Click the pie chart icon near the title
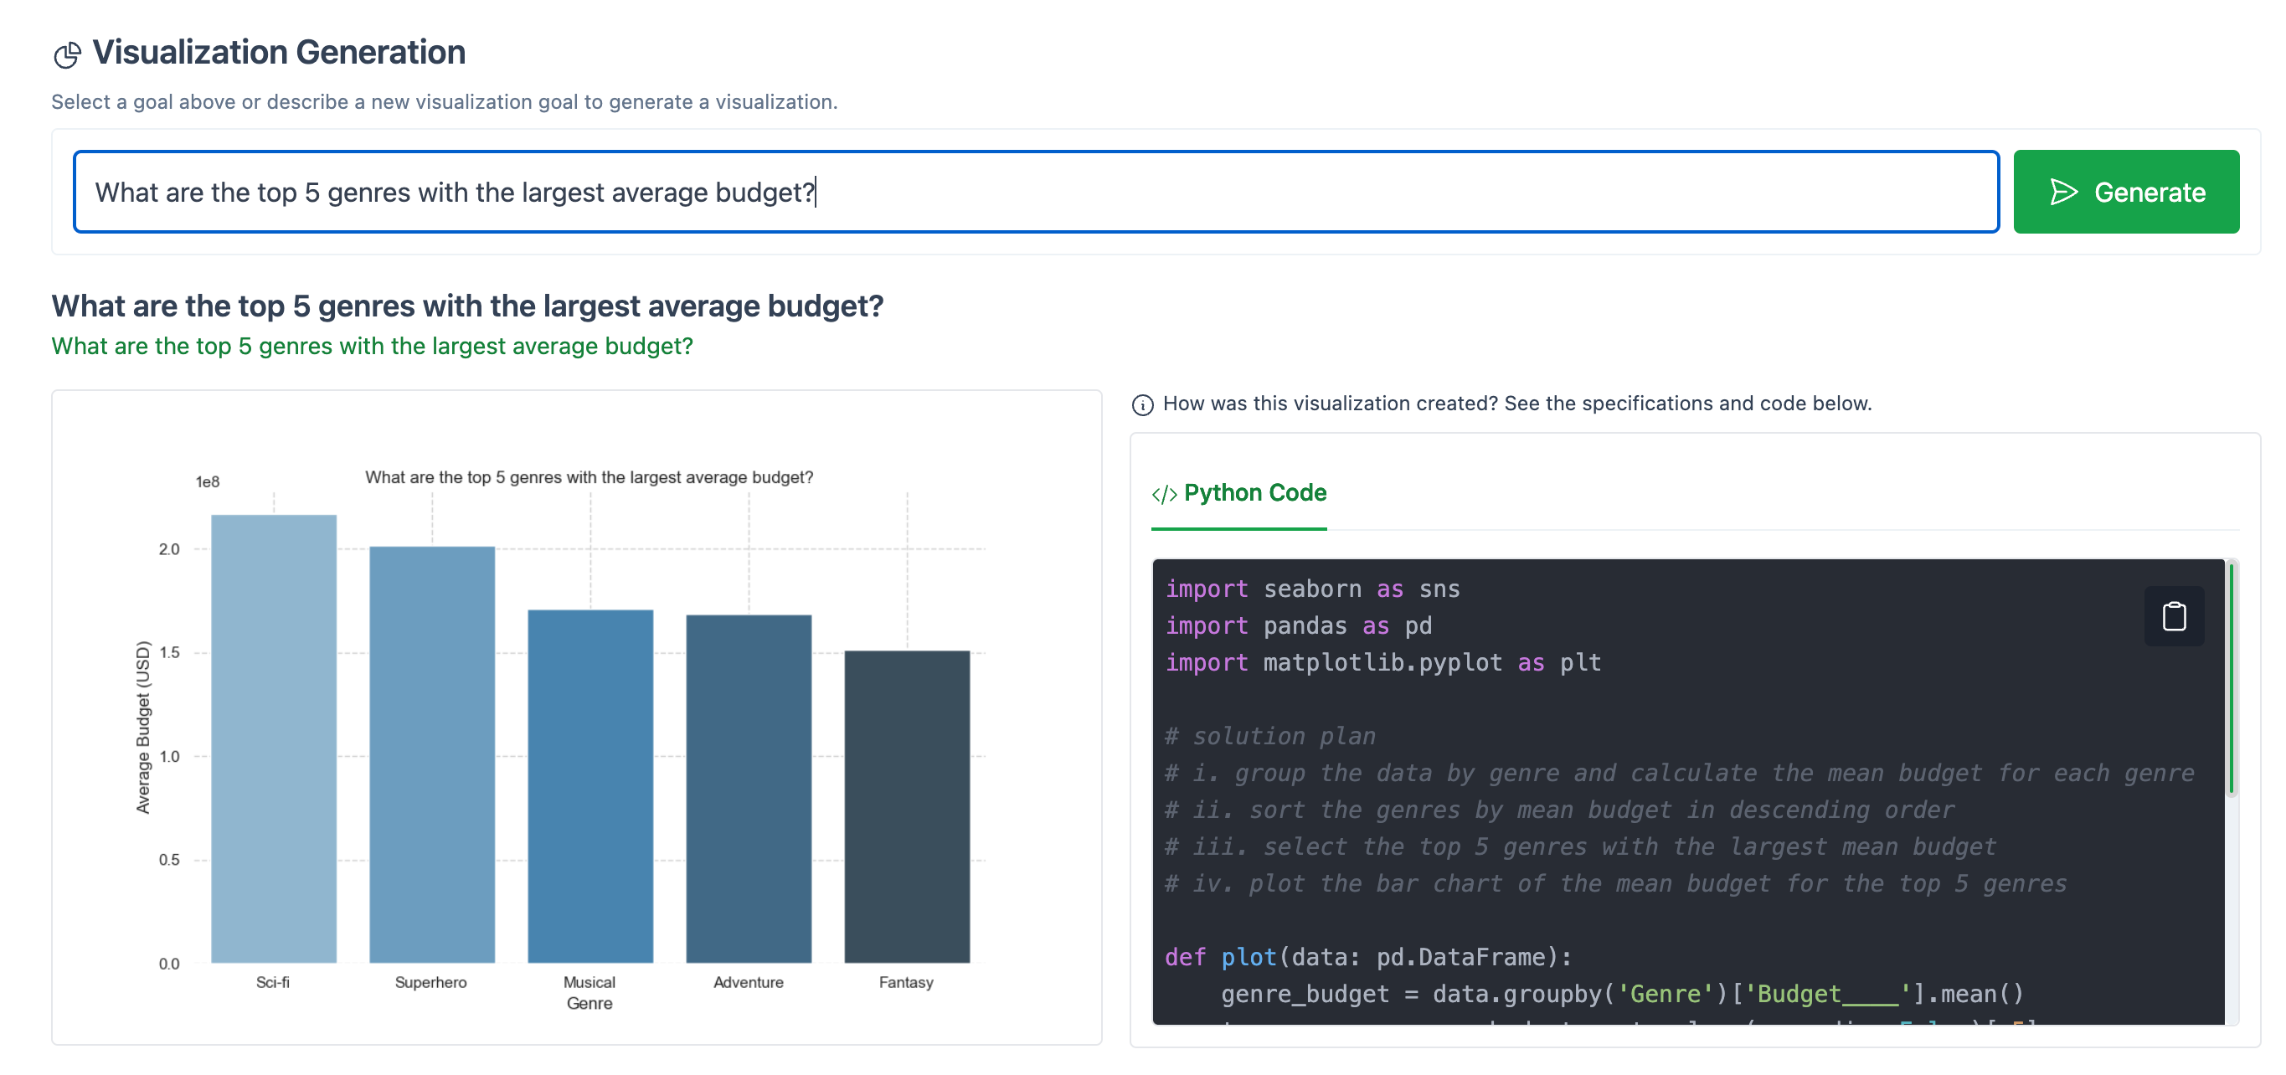 (68, 55)
